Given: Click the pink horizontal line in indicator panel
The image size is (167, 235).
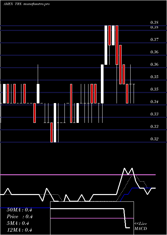Looking at the screenshot, I should (x=78, y=175).
